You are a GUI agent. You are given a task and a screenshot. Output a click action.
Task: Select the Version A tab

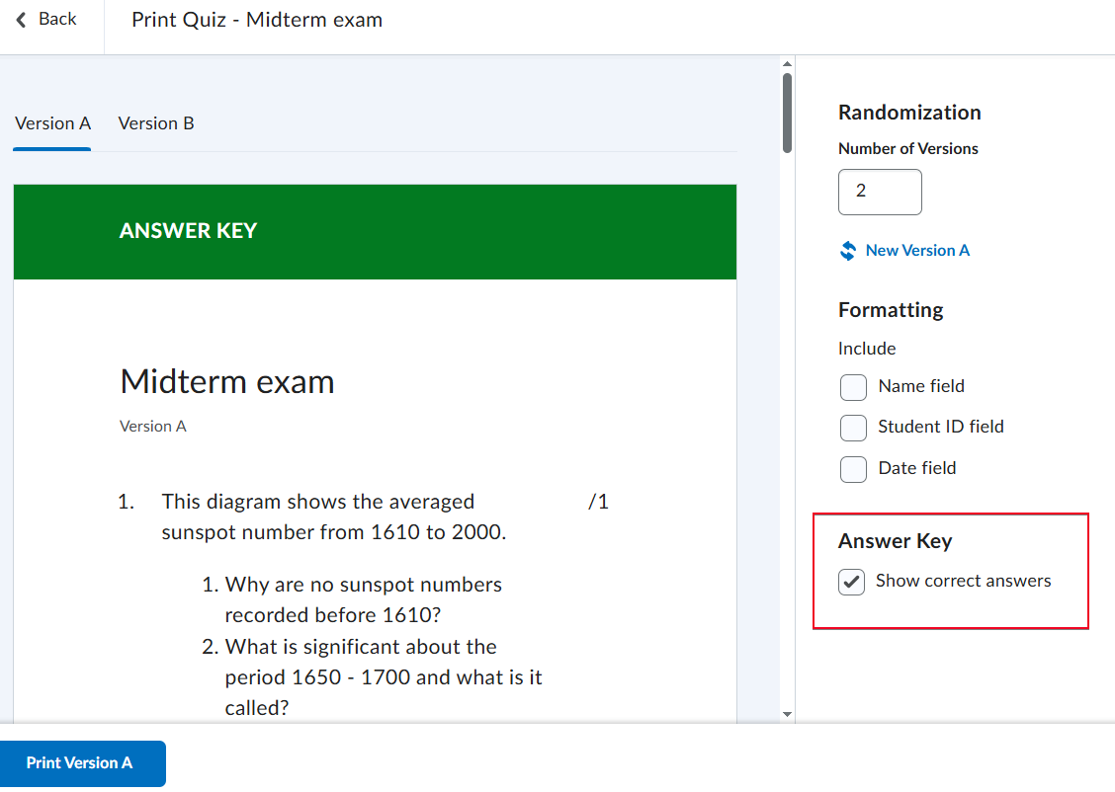pyautogui.click(x=53, y=123)
